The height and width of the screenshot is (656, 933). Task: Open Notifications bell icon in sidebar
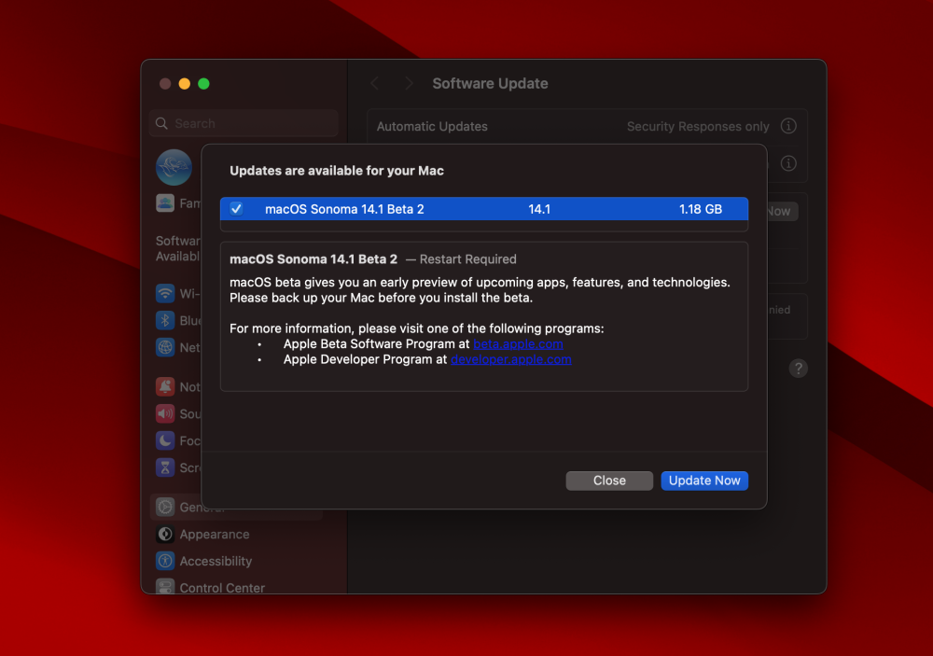coord(165,387)
